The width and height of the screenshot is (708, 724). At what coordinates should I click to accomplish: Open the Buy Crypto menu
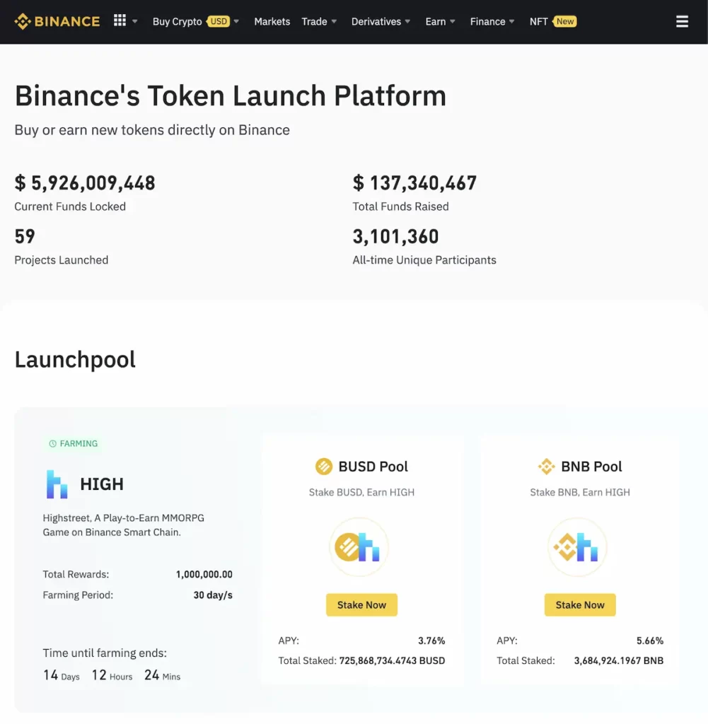point(177,22)
